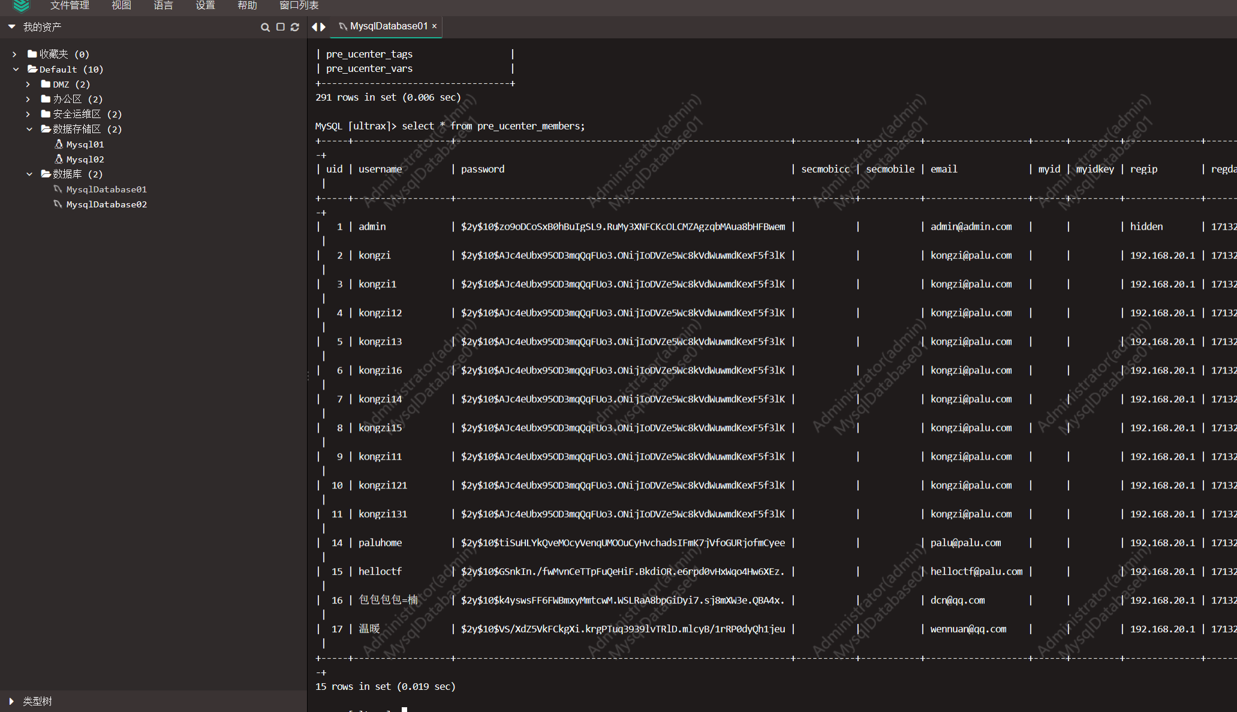Click the green application logo
Screen dimensions: 1237x712
(22, 6)
